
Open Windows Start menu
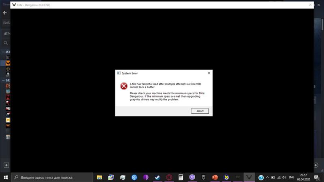(x=6, y=178)
